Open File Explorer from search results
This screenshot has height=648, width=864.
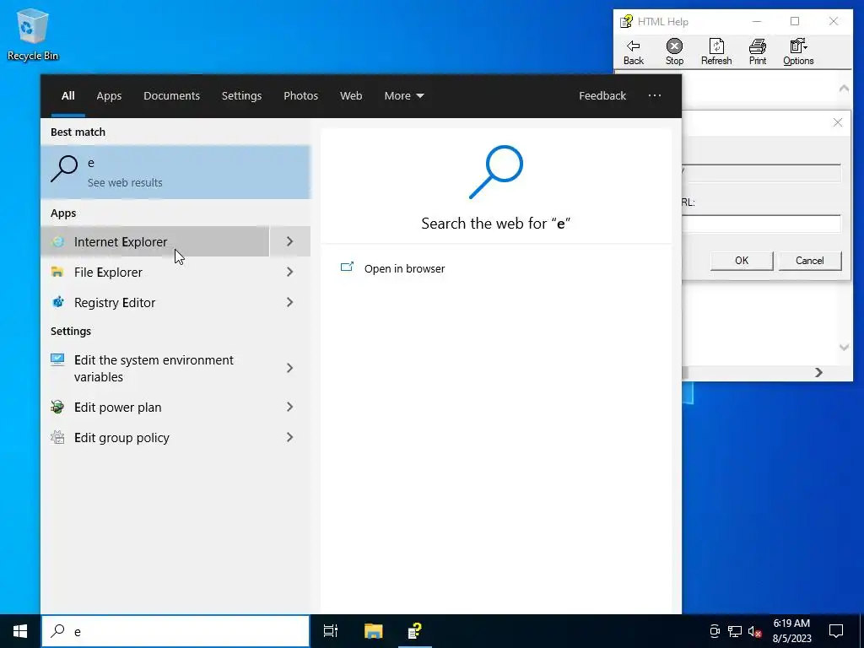point(155,272)
